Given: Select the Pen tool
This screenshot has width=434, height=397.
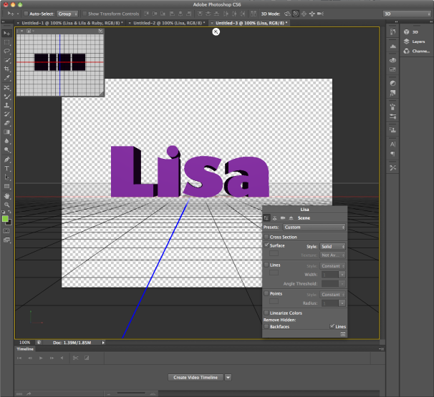Looking at the screenshot, I should (x=7, y=159).
